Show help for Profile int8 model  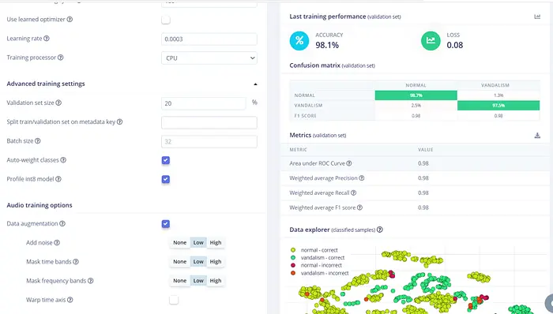point(58,179)
